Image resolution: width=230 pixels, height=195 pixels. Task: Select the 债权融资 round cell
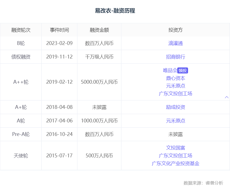[x=21, y=57]
